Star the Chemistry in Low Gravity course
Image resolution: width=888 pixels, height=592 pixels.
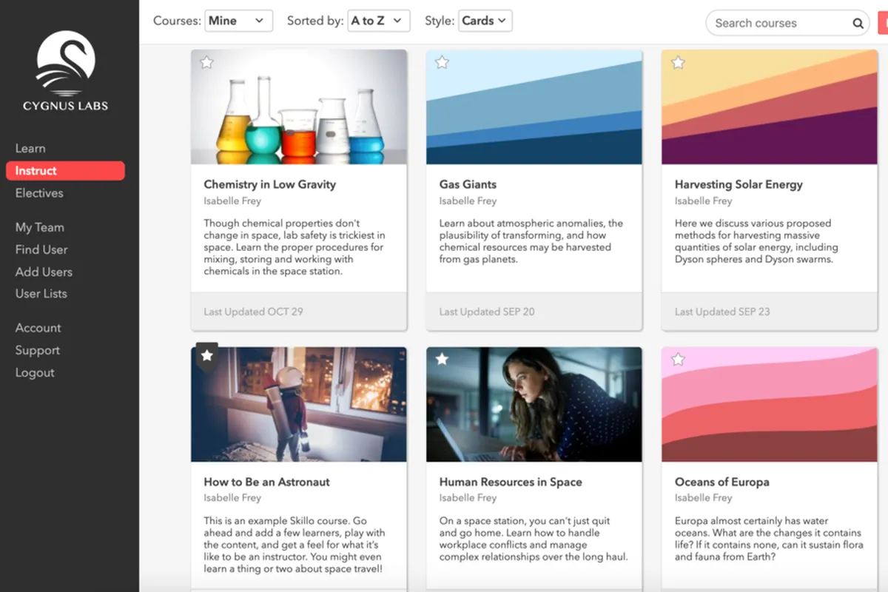207,63
